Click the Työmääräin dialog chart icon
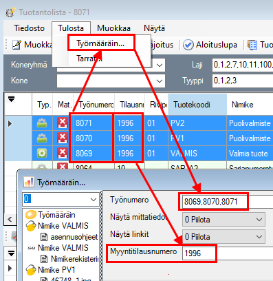The image size is (273, 281). pyautogui.click(x=29, y=183)
